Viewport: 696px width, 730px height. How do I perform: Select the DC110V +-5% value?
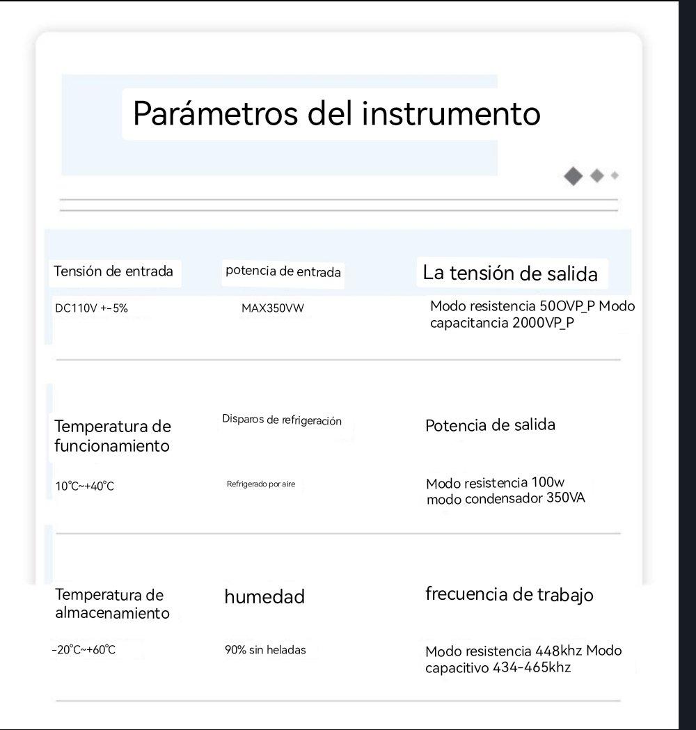pyautogui.click(x=91, y=308)
